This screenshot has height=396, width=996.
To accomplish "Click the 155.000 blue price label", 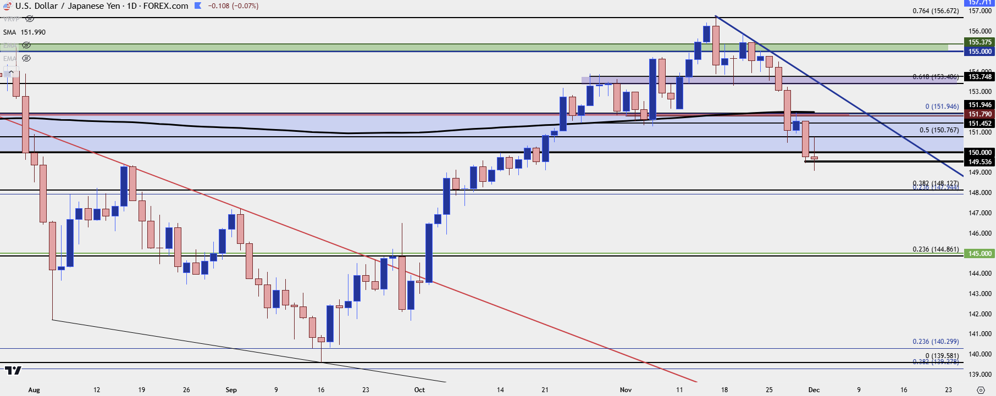I will pyautogui.click(x=980, y=52).
